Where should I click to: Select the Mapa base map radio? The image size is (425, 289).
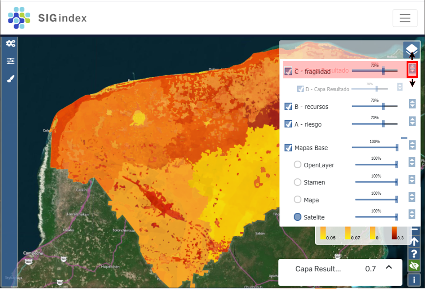pos(297,200)
